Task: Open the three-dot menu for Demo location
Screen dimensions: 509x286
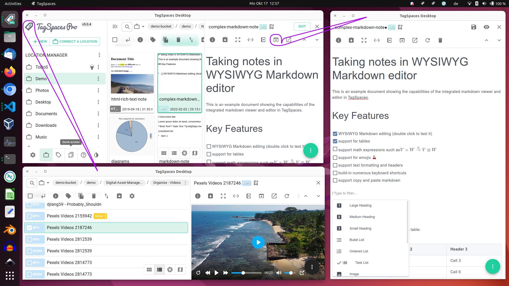Action: tap(98, 79)
